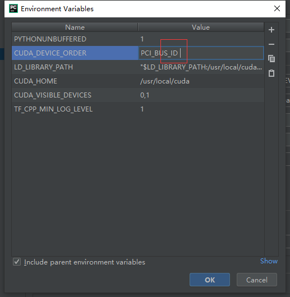Copy environment variables with copy icon
The image size is (290, 297).
[271, 59]
